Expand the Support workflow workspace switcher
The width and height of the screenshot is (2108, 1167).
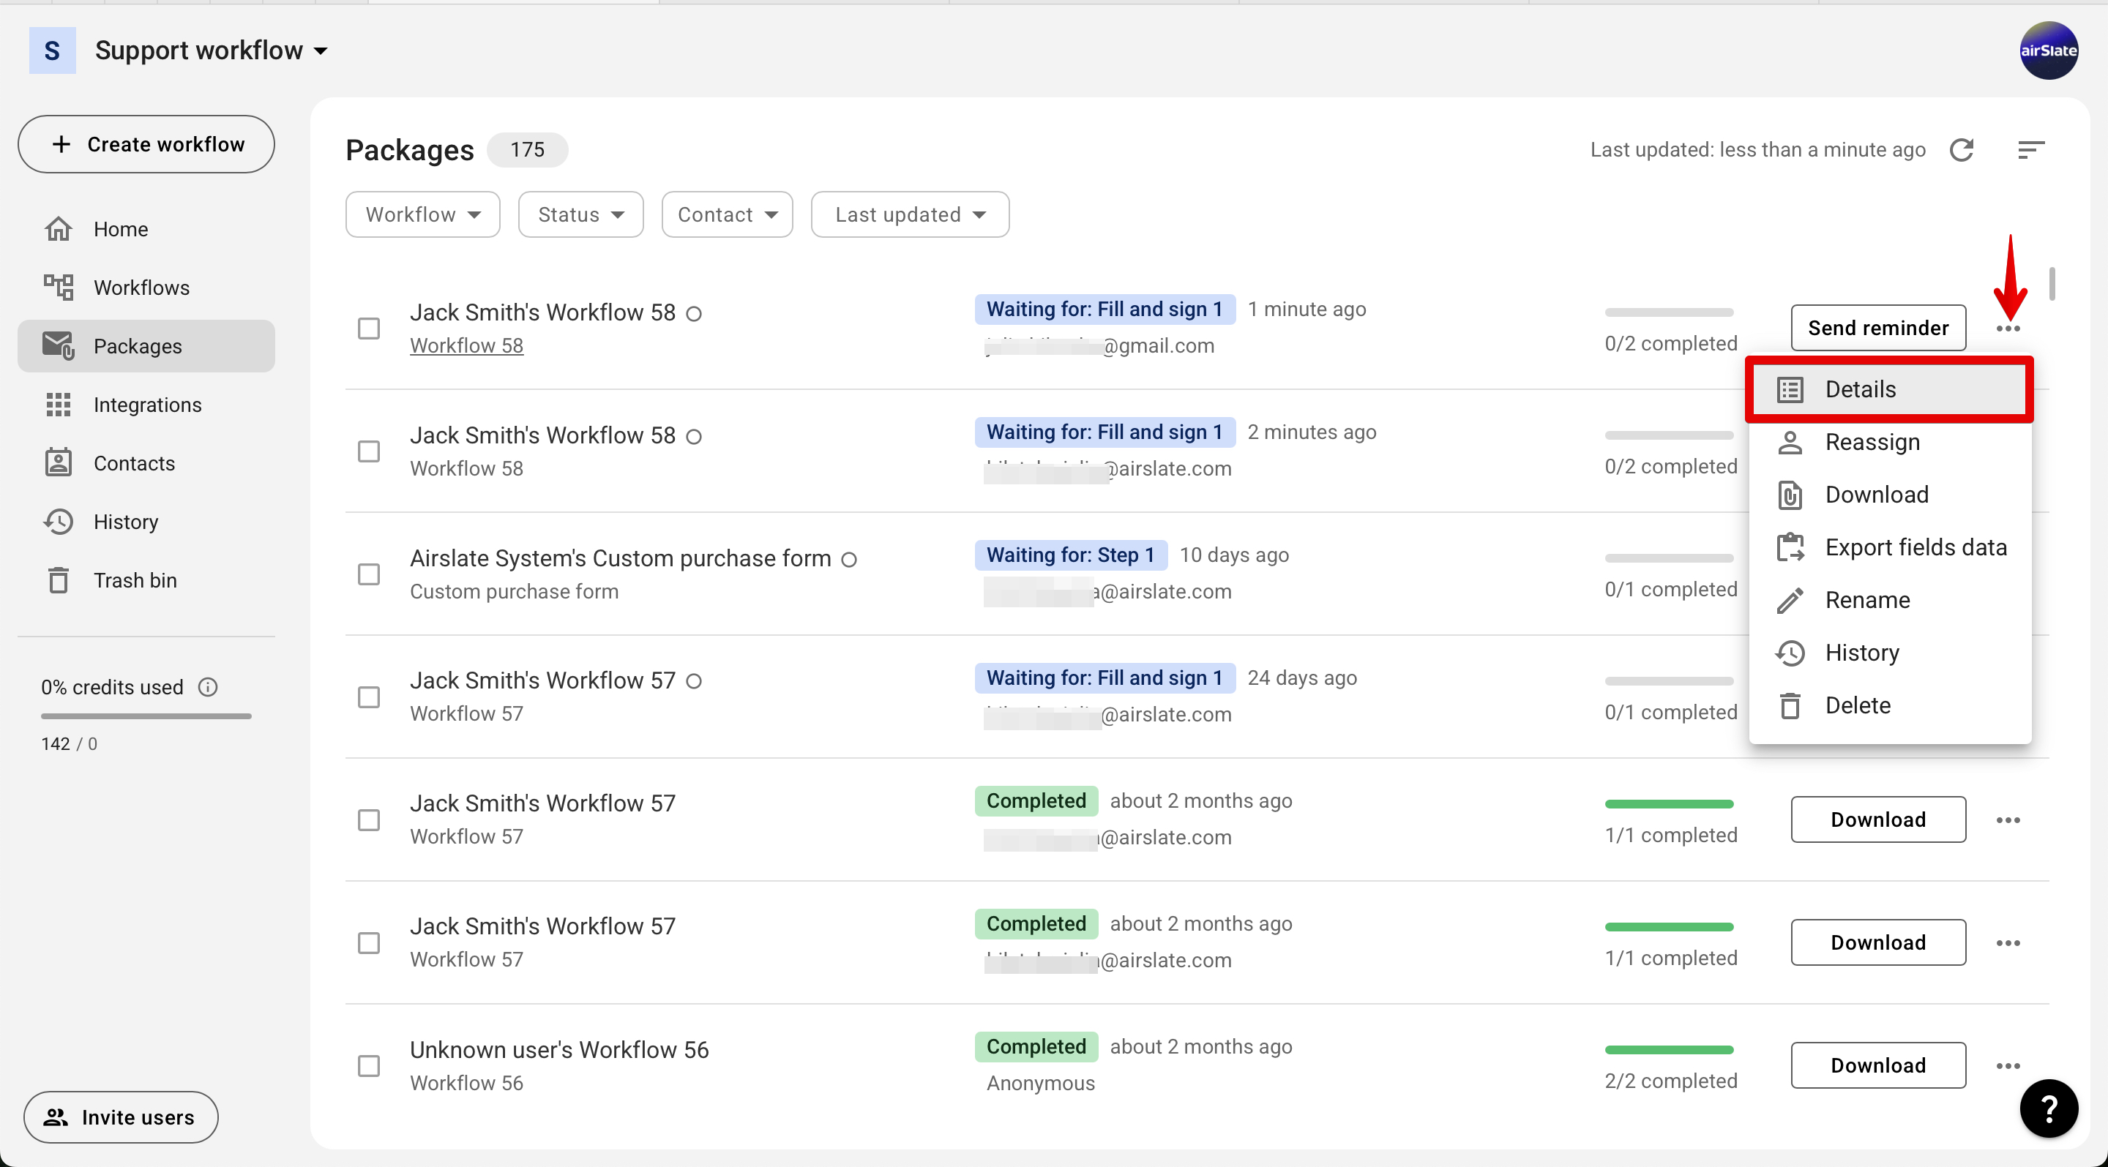click(x=211, y=50)
